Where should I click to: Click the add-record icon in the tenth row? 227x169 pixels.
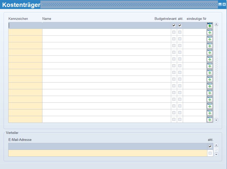[x=210, y=86]
